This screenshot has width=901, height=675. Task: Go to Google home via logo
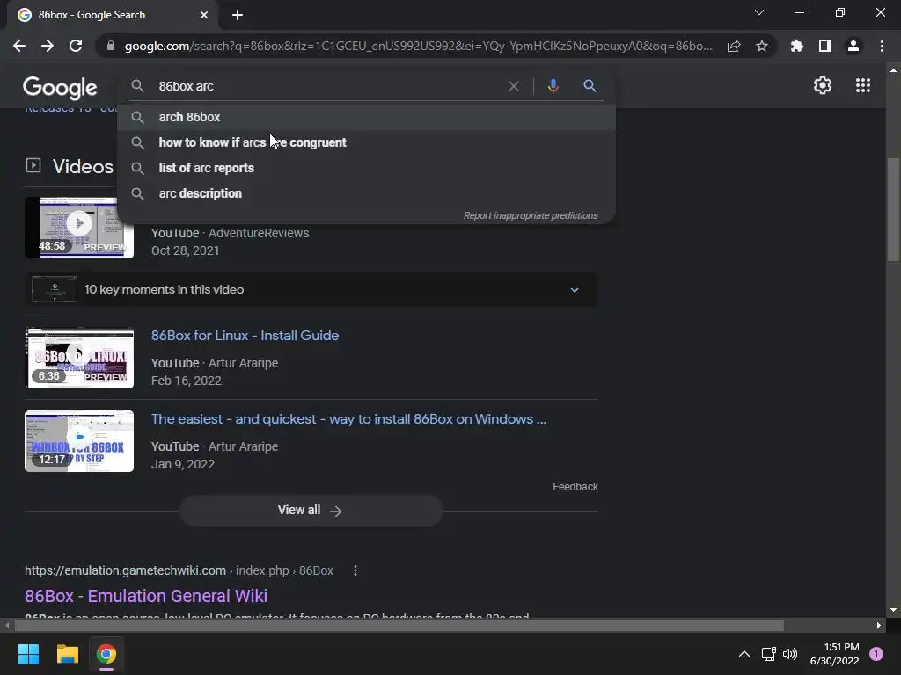tap(60, 87)
